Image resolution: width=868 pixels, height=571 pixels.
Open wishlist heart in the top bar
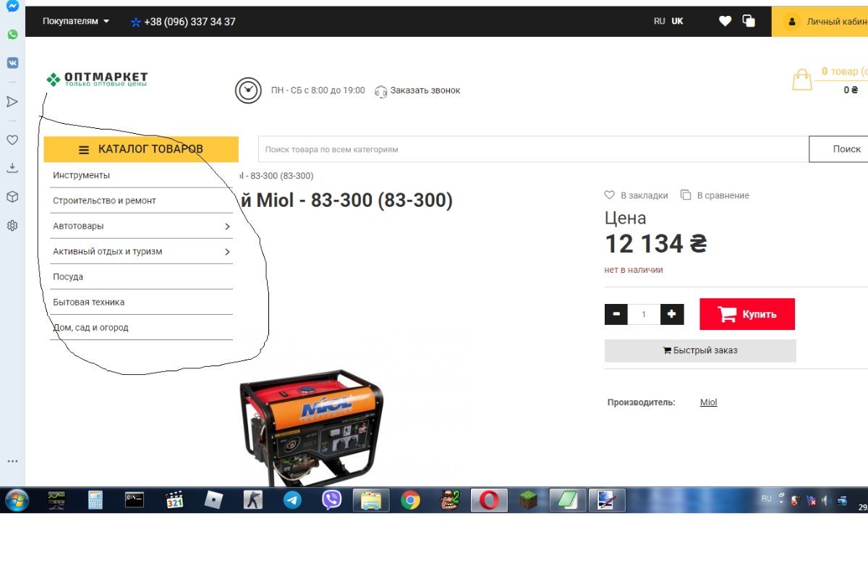tap(725, 21)
